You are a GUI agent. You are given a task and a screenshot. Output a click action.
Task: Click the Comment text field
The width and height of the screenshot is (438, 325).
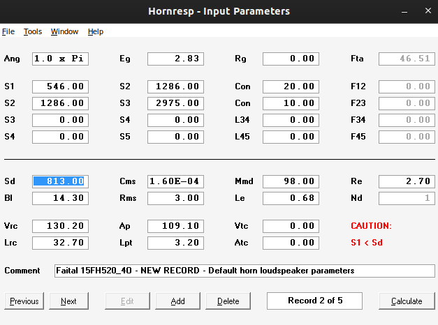coord(244,271)
